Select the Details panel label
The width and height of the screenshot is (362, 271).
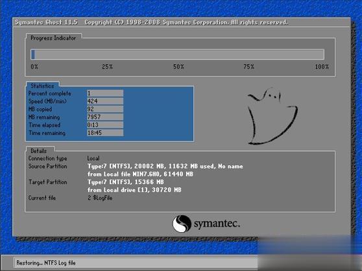[x=38, y=151]
